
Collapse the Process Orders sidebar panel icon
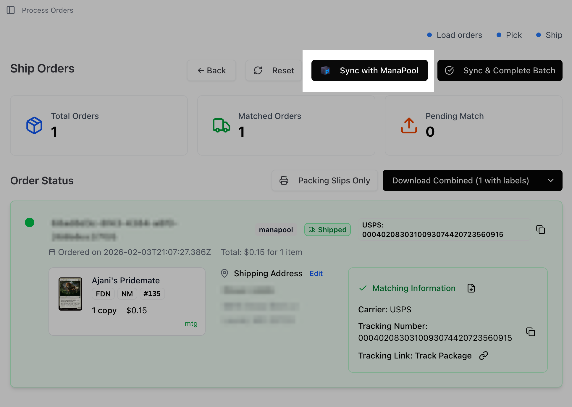click(11, 10)
